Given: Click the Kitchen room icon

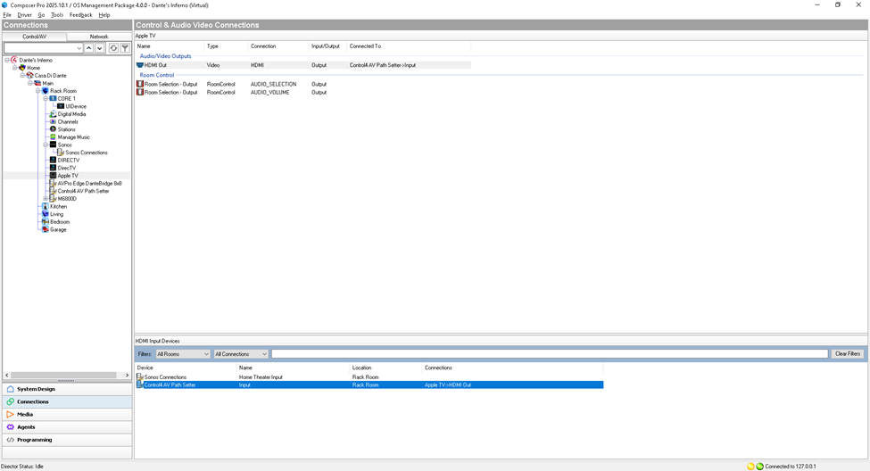Looking at the screenshot, I should [x=46, y=206].
